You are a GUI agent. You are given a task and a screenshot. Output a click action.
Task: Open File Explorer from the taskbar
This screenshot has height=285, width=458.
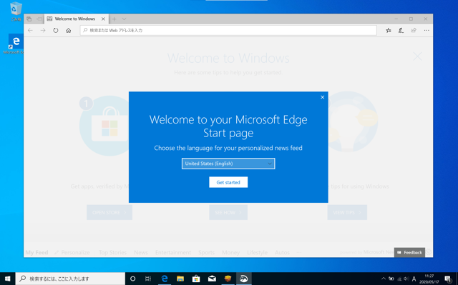[180, 279]
